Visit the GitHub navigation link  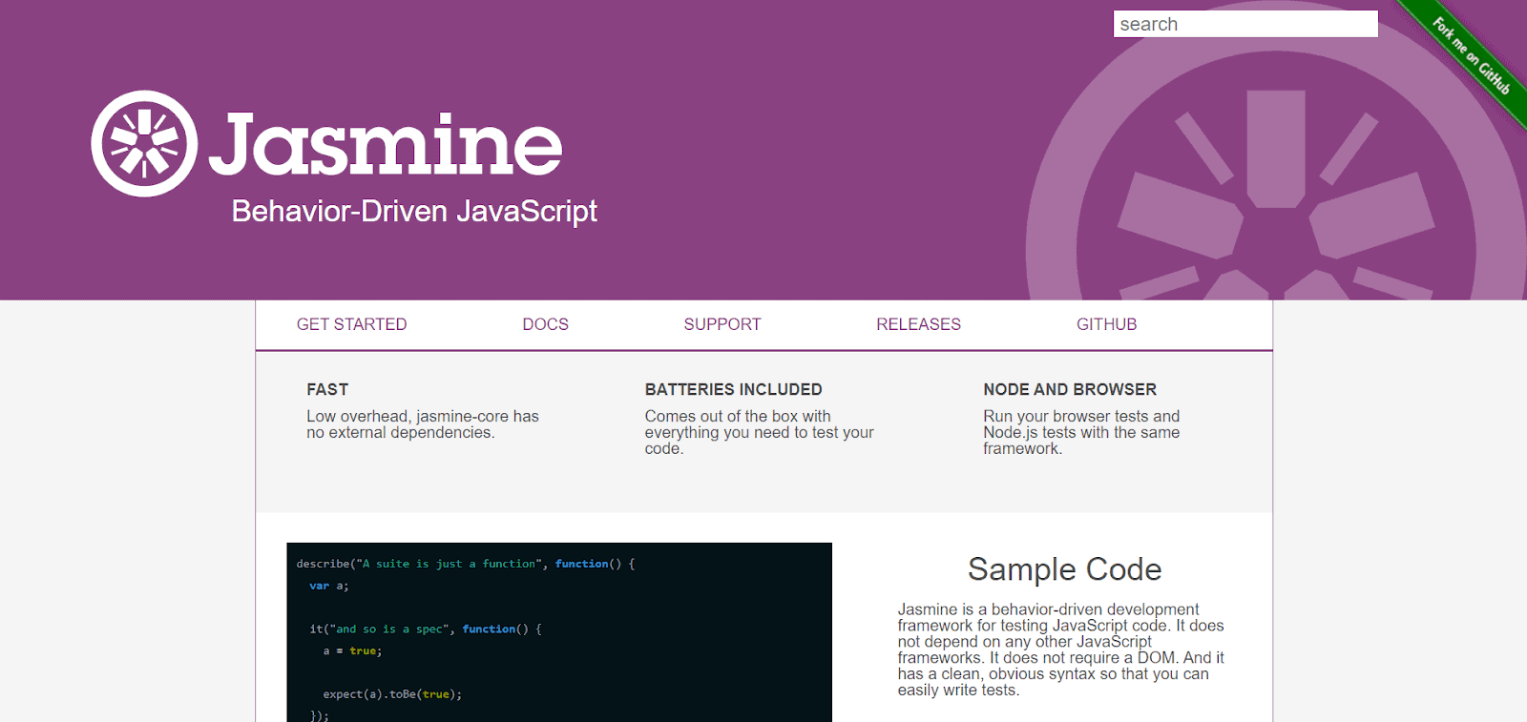coord(1106,324)
